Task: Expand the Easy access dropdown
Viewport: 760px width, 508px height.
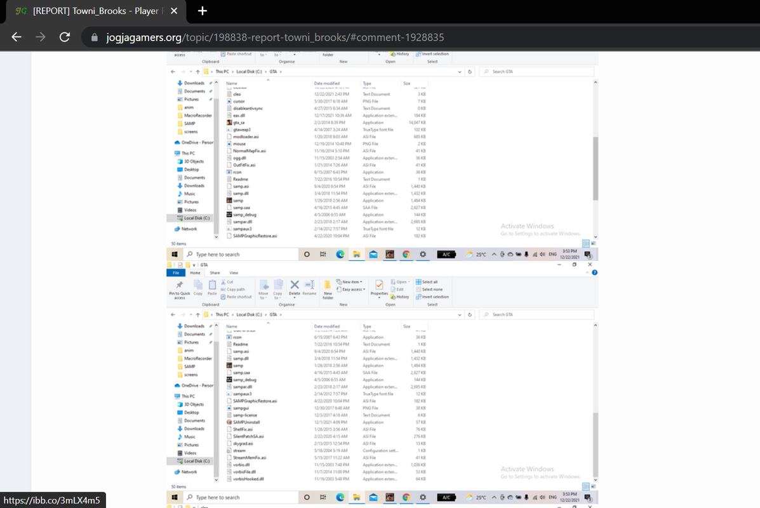Action: click(351, 290)
